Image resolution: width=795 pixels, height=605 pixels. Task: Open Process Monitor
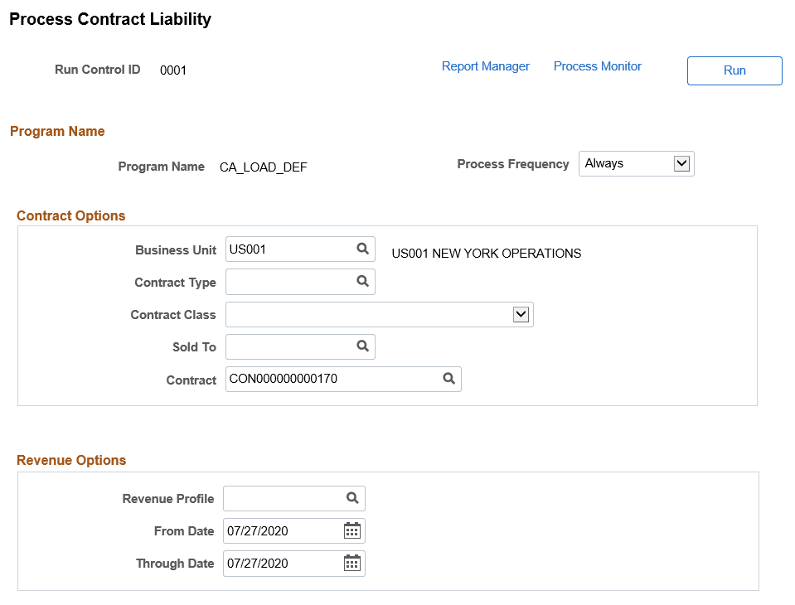point(597,66)
